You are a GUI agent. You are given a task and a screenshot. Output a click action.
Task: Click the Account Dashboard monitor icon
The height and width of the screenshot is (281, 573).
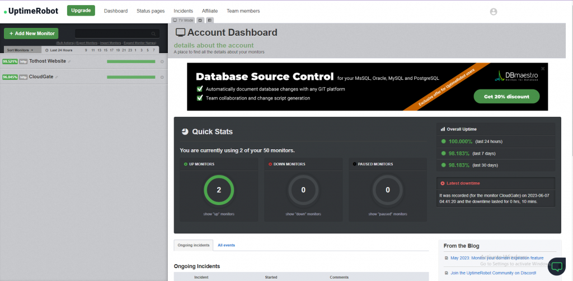180,32
